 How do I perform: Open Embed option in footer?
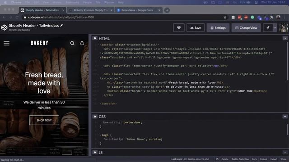(264, 159)
